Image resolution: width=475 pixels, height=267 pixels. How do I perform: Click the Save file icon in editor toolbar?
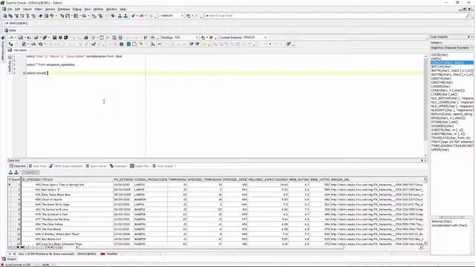tap(54, 38)
